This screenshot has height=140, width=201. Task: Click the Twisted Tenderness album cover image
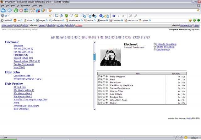pyautogui.click(x=111, y=57)
